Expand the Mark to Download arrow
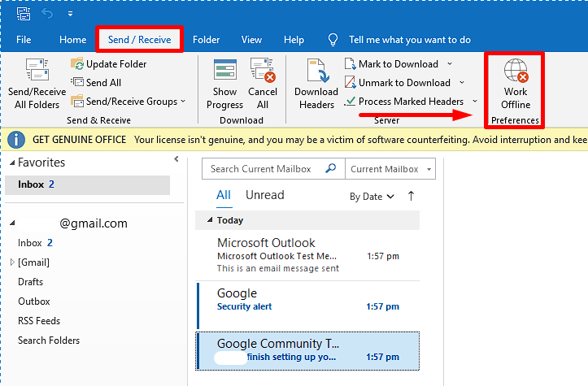588x386 pixels. click(x=450, y=63)
